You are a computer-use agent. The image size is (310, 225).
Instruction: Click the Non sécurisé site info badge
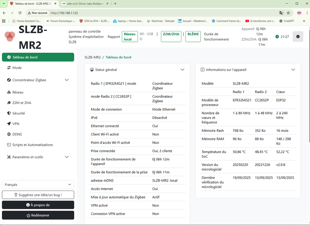click(x=38, y=13)
